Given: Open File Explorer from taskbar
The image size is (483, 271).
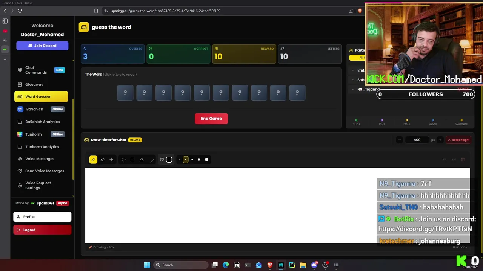Looking at the screenshot, I should tap(303, 265).
